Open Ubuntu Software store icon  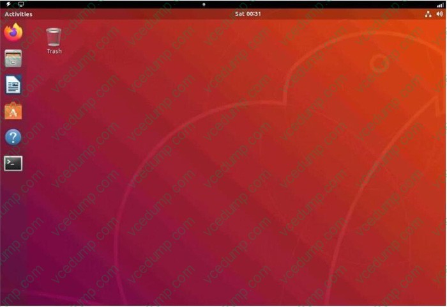(x=13, y=111)
